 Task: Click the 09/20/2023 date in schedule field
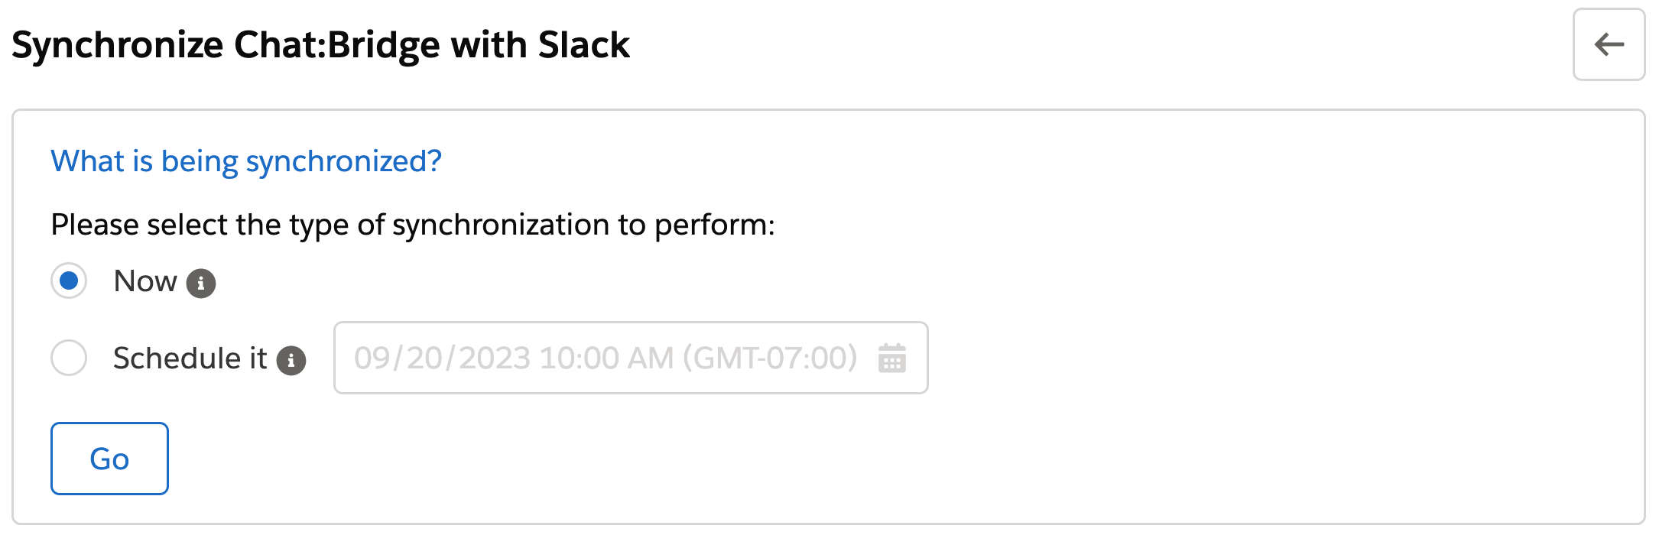click(x=442, y=358)
